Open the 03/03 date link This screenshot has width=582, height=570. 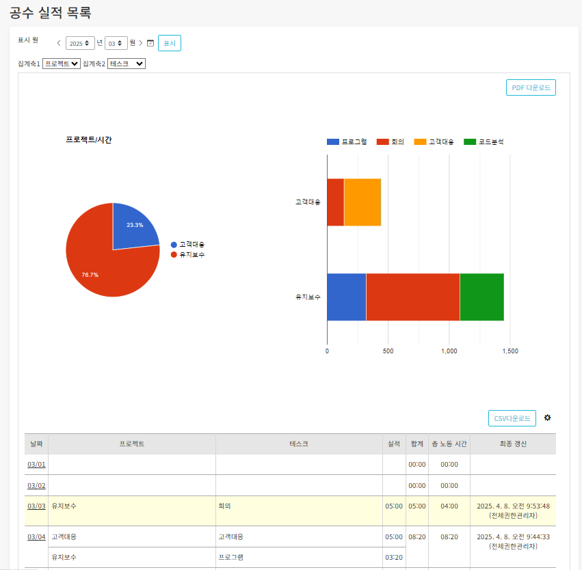click(36, 506)
